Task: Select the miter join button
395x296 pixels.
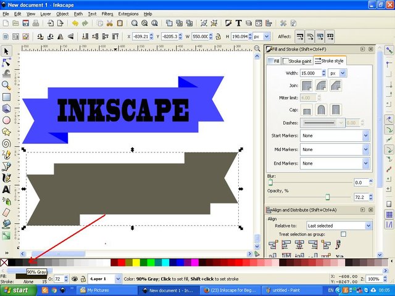Action: click(x=307, y=86)
